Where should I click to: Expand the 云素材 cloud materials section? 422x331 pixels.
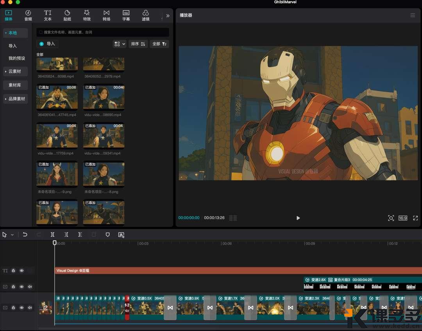click(x=15, y=71)
